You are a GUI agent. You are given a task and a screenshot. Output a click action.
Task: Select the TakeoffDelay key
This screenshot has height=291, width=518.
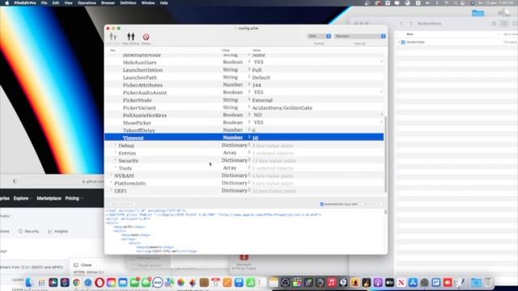[x=138, y=130]
